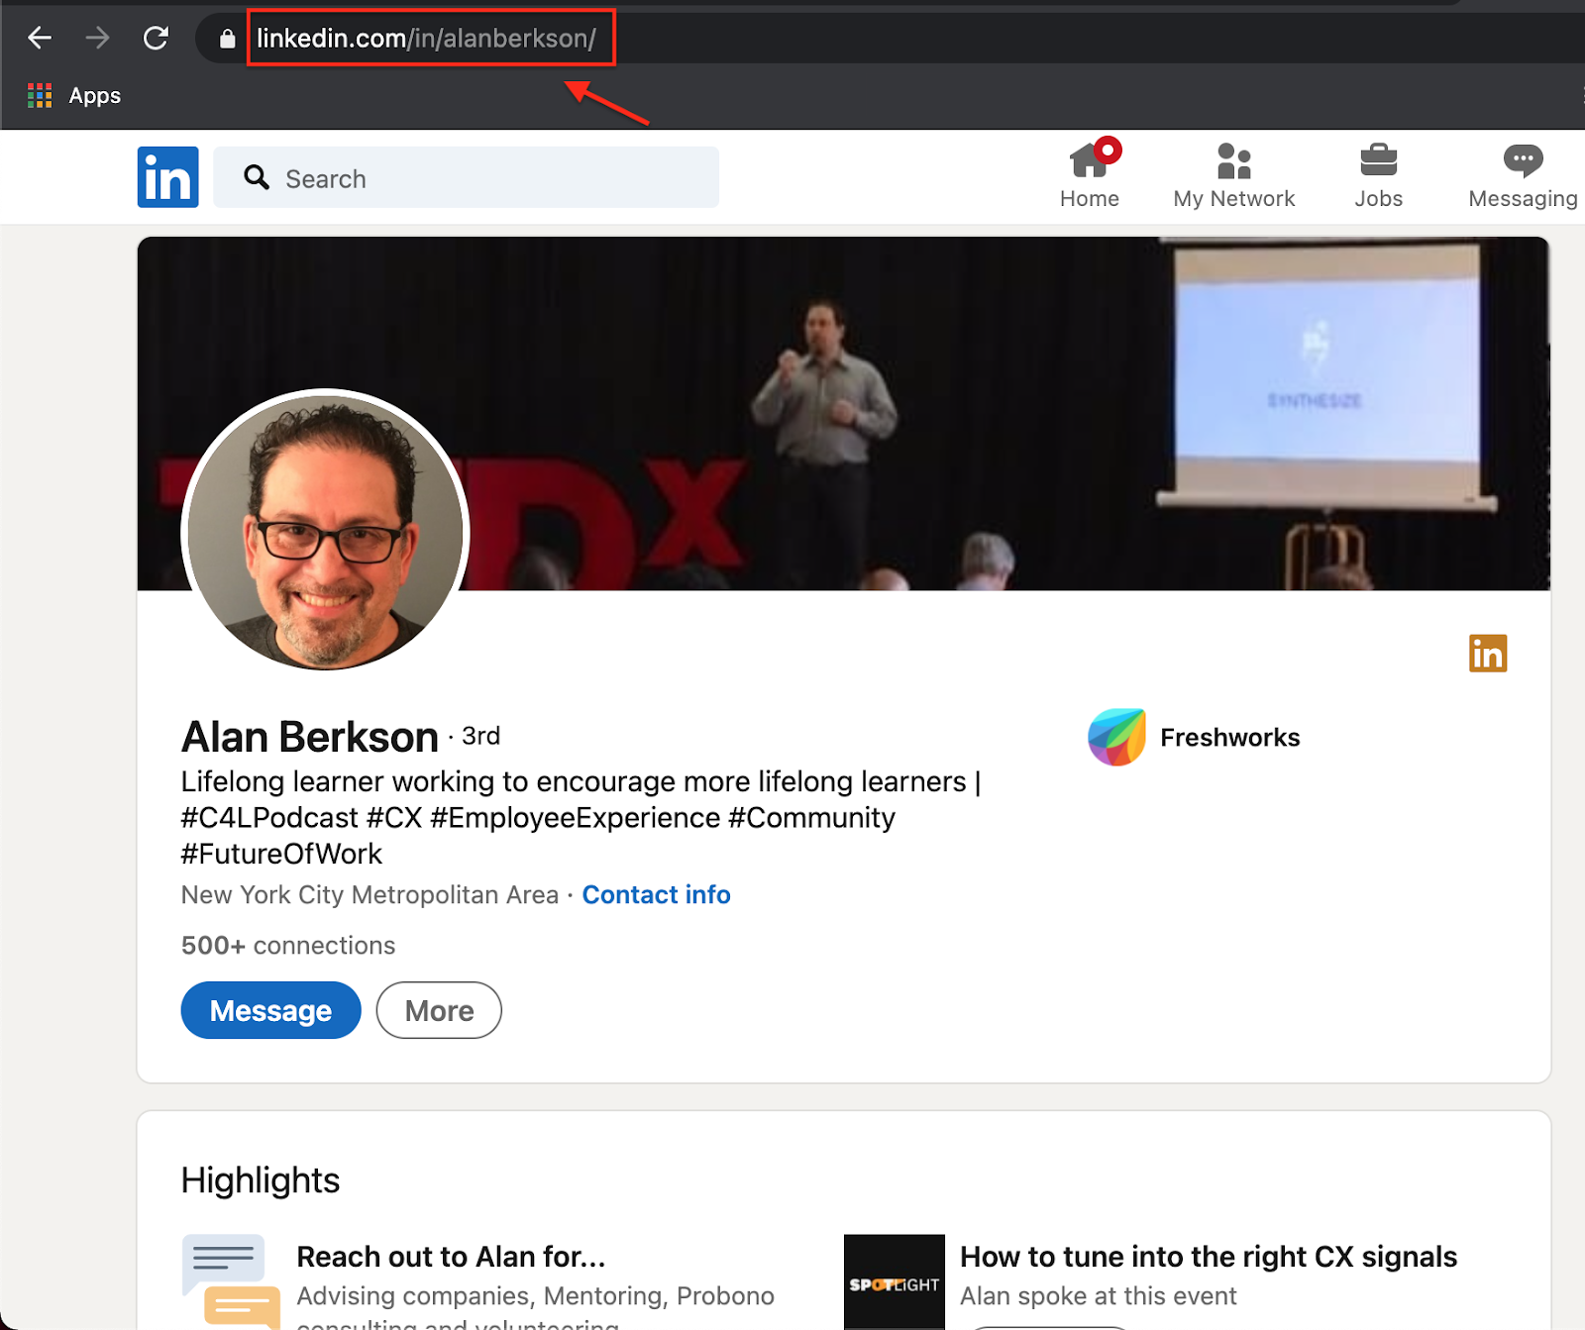Click the magnifying glass search icon
The image size is (1585, 1330).
point(257,177)
